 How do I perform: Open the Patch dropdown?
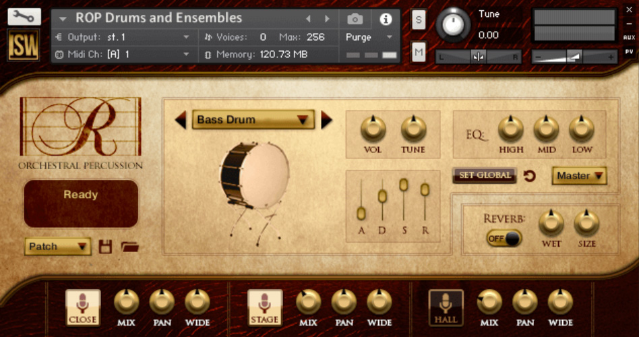pos(57,247)
